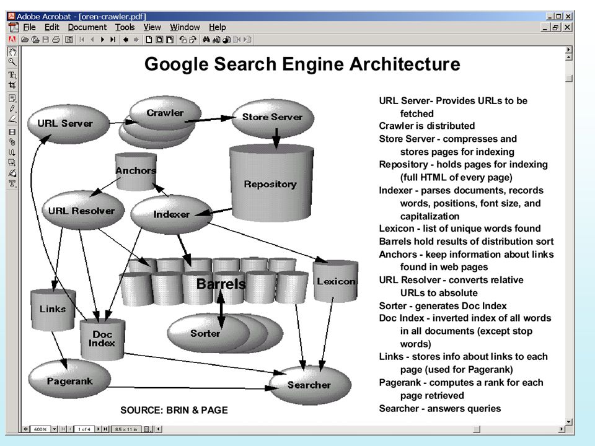Open the zoom percentage dropdown arrow

55,429
